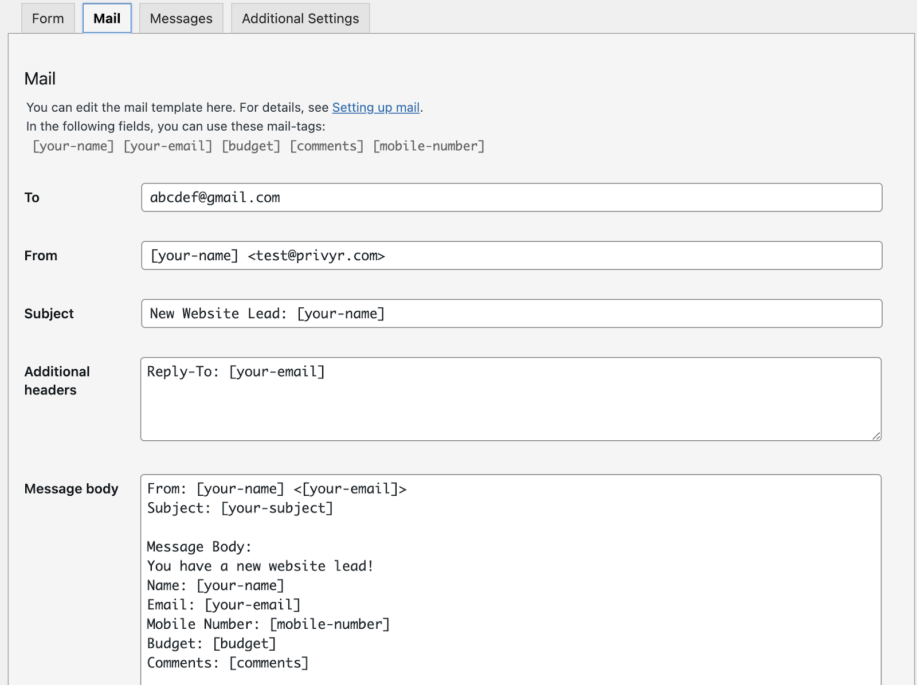Go to the Additional Settings tab

point(300,18)
